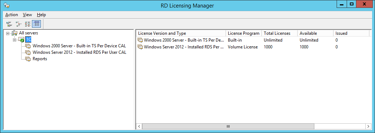Open the Action menu
This screenshot has height=133, width=375.
[x=11, y=15]
